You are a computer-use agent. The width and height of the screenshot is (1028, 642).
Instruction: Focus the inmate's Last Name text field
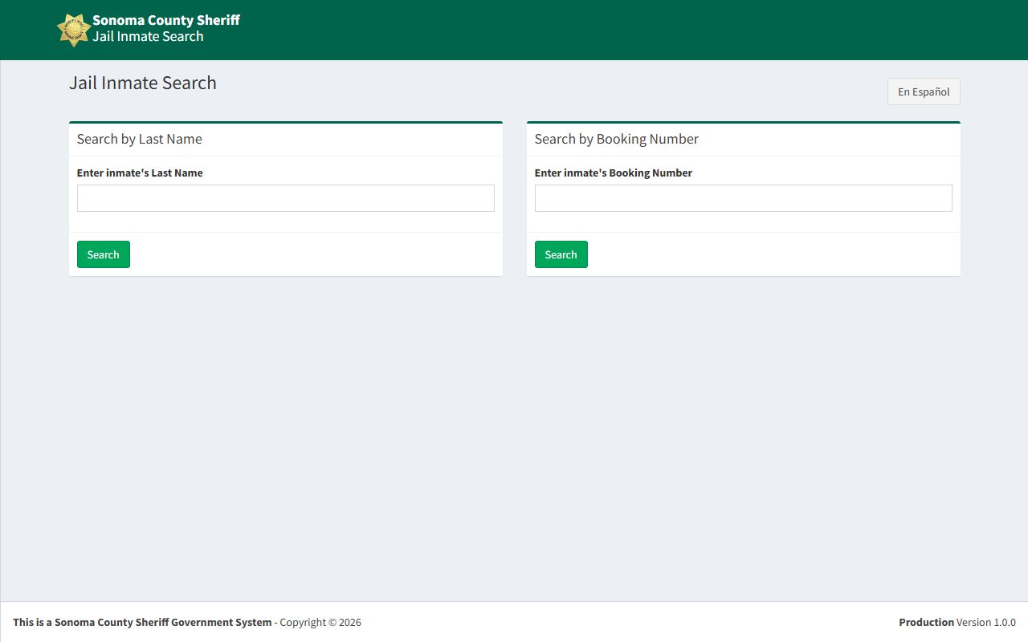click(x=285, y=198)
